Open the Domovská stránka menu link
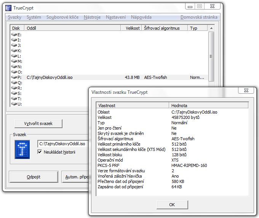Screen dimensions: 259x218 point(199,17)
